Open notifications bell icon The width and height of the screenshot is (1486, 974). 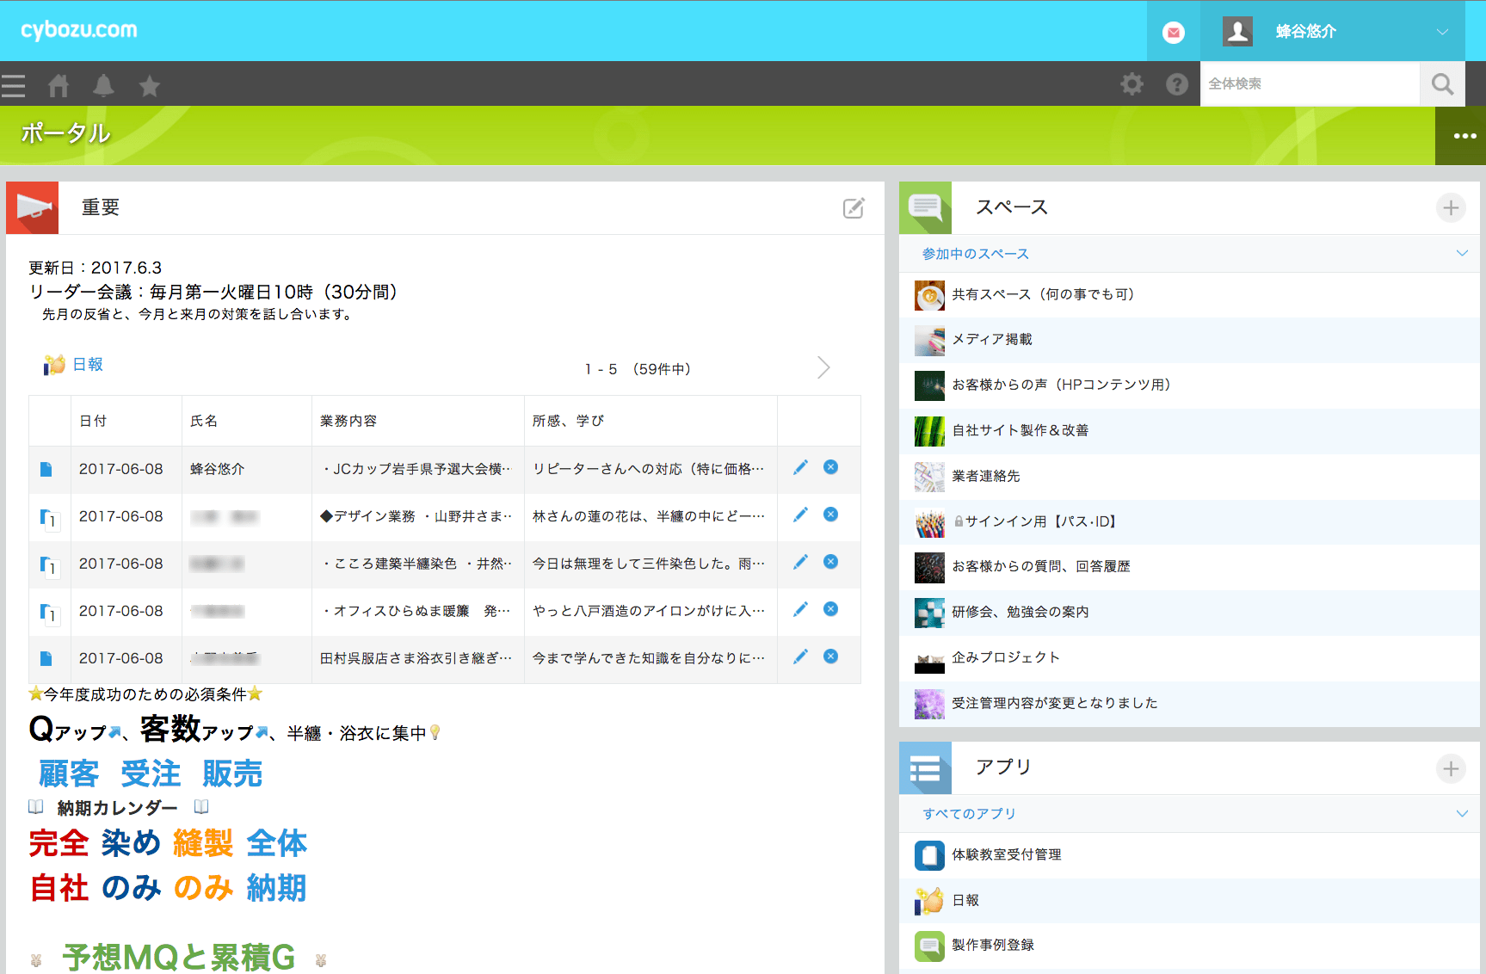[103, 85]
